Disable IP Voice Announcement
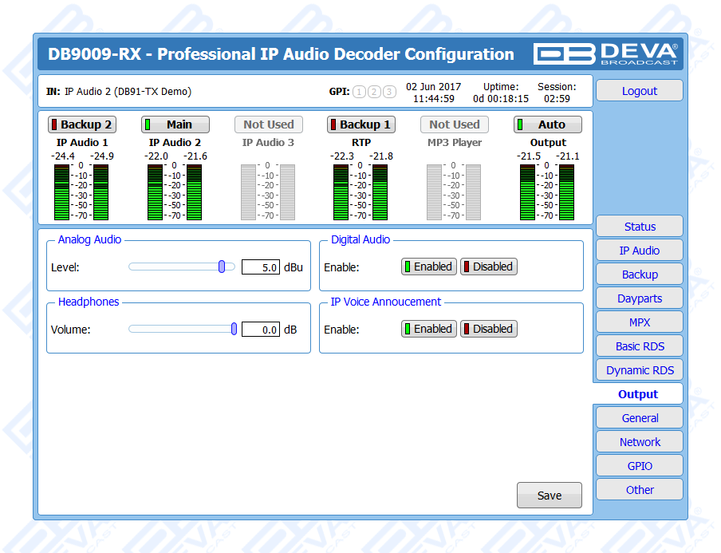 tap(488, 329)
